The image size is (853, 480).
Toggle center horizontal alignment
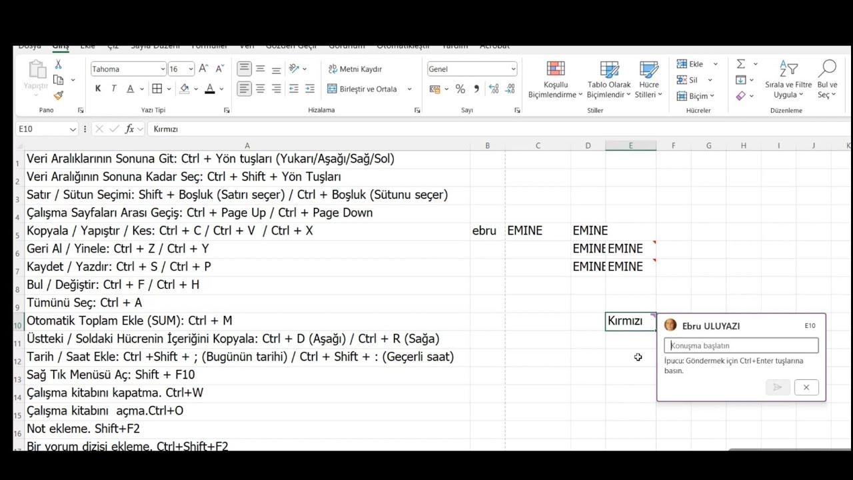click(x=261, y=89)
